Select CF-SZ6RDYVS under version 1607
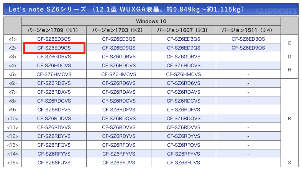 coord(183,136)
